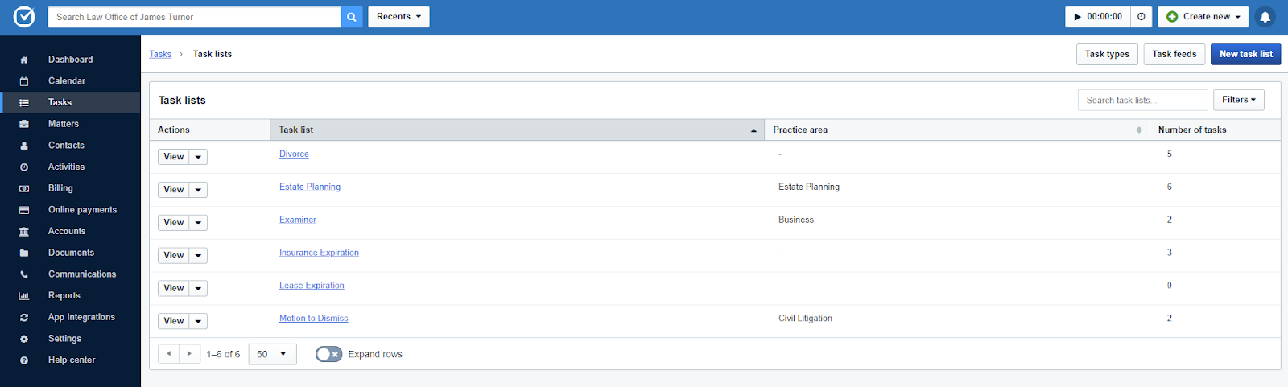The width and height of the screenshot is (1288, 387).
Task: Click the Accounts bank icon
Action: [x=24, y=232]
